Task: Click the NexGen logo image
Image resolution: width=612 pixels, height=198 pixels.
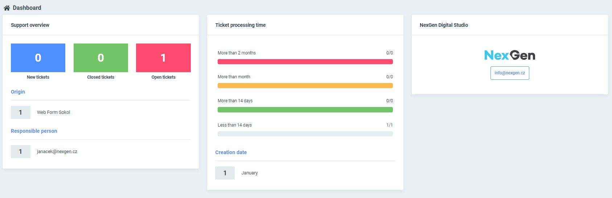Action: click(x=510, y=55)
